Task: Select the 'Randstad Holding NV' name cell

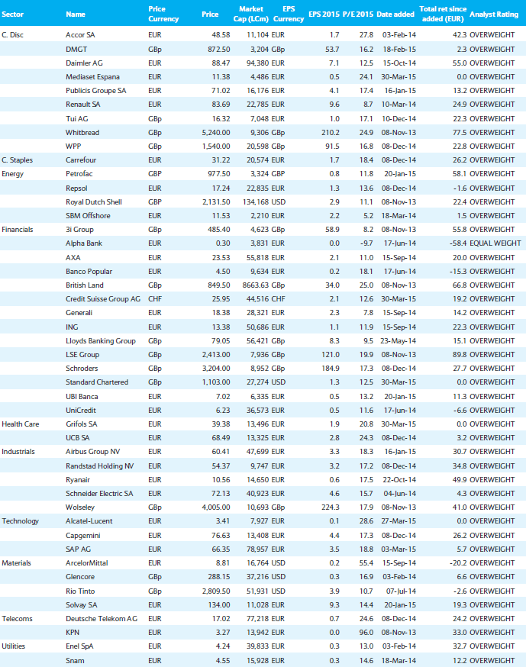Action: pos(99,466)
